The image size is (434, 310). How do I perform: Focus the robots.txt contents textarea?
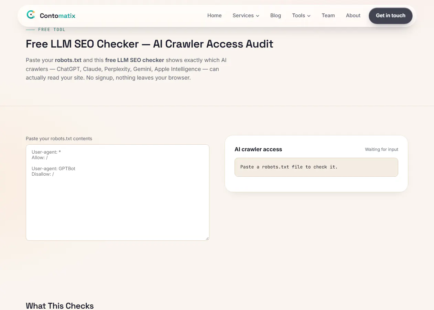[x=118, y=193]
